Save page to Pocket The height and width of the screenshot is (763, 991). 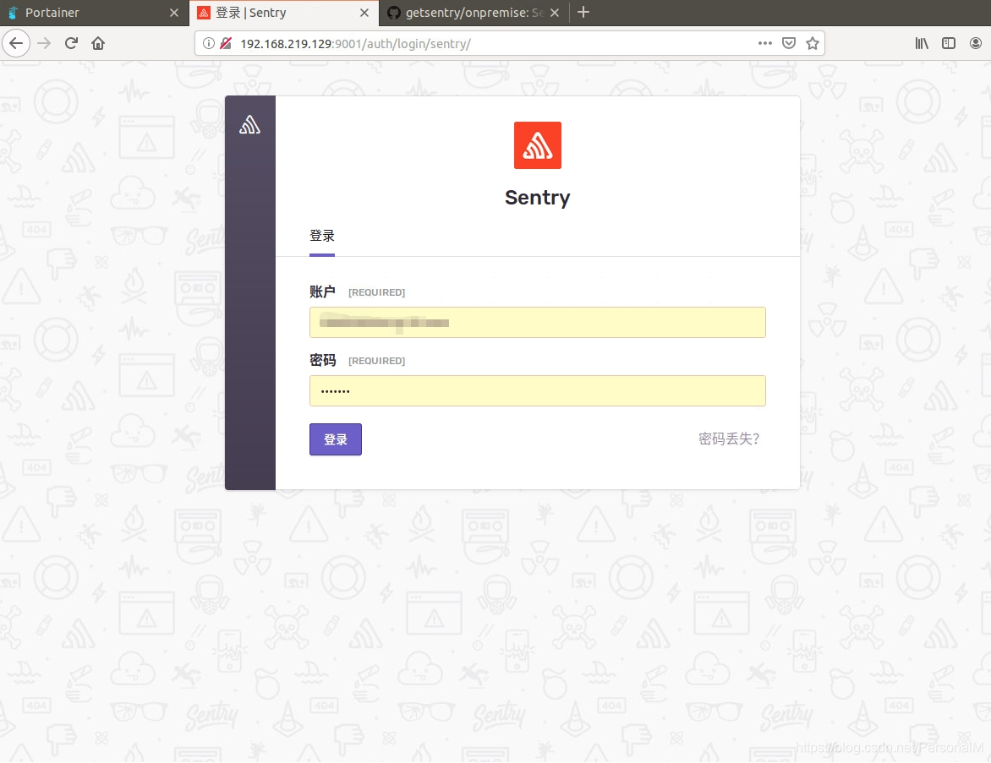(789, 44)
